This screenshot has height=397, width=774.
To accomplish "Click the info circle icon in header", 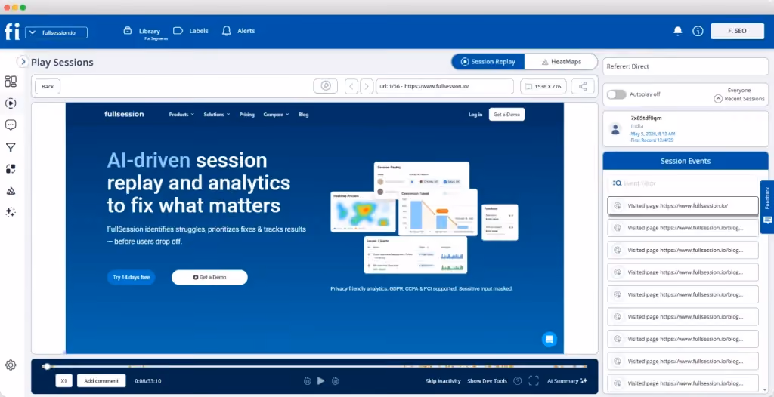I will 698,31.
